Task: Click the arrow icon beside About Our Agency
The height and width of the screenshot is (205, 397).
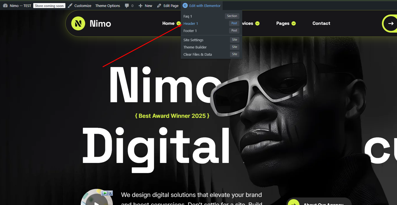Action: click(293, 203)
